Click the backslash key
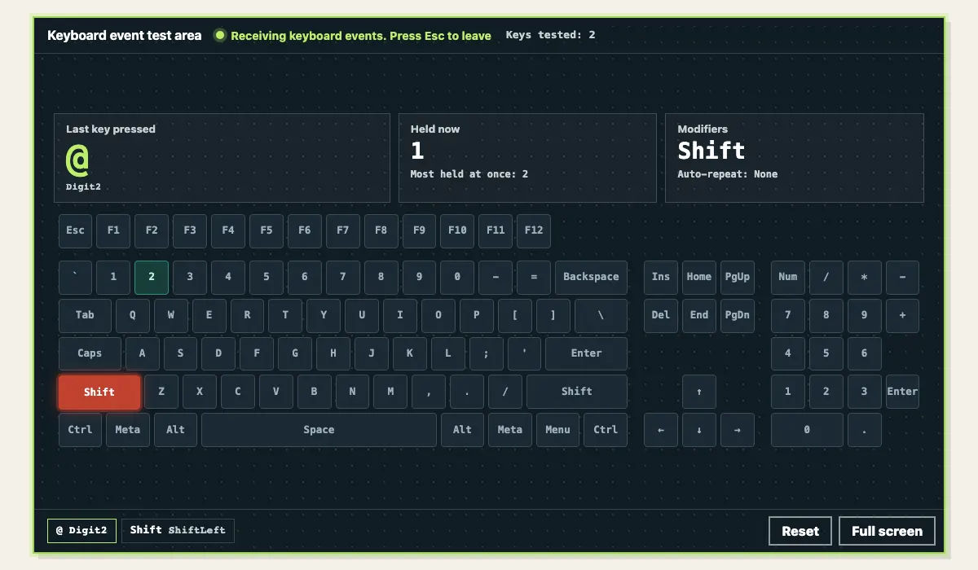 (x=601, y=315)
